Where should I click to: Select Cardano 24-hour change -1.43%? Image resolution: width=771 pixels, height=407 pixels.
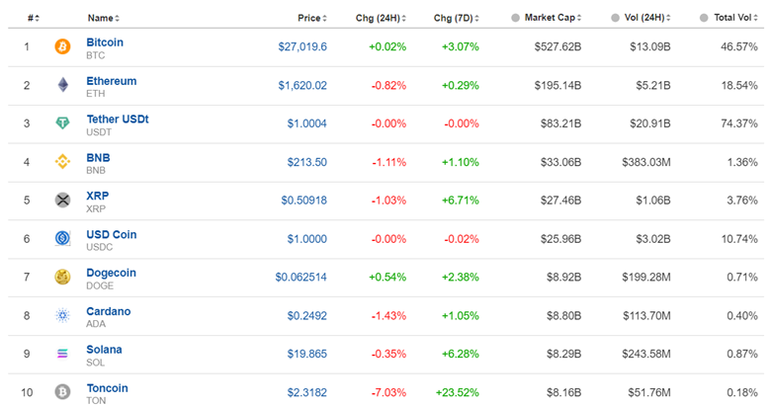(388, 315)
